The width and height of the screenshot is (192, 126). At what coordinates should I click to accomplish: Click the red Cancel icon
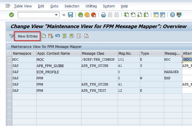(94, 15)
